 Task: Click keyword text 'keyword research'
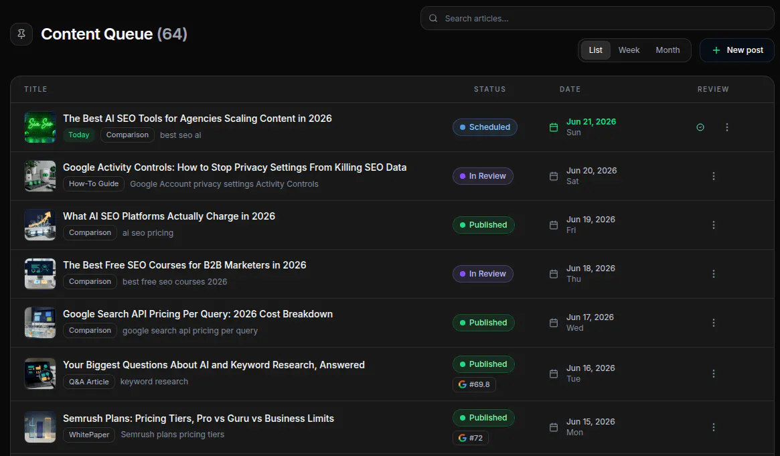(154, 382)
